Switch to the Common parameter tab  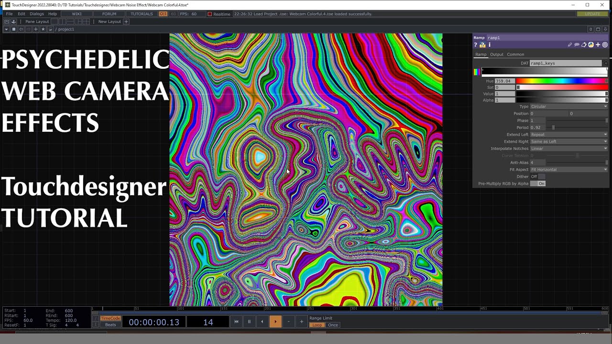pos(515,54)
